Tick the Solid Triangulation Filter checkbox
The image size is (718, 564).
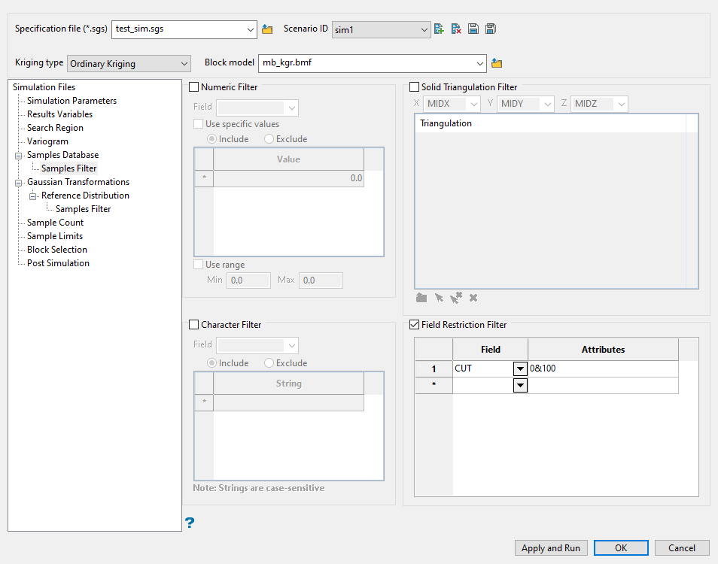tap(415, 87)
